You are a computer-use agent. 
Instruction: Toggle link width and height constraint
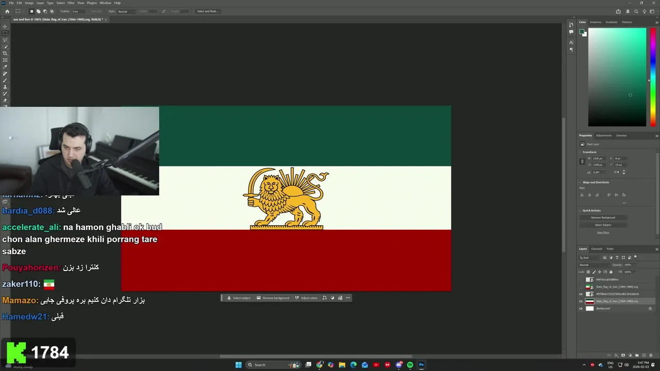(582, 161)
